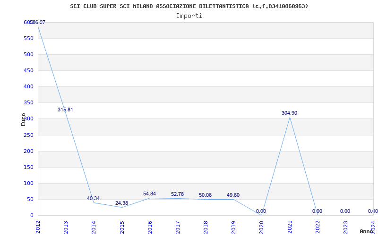
Task: Select the 'Importi' subtitle text
Action: [x=189, y=16]
